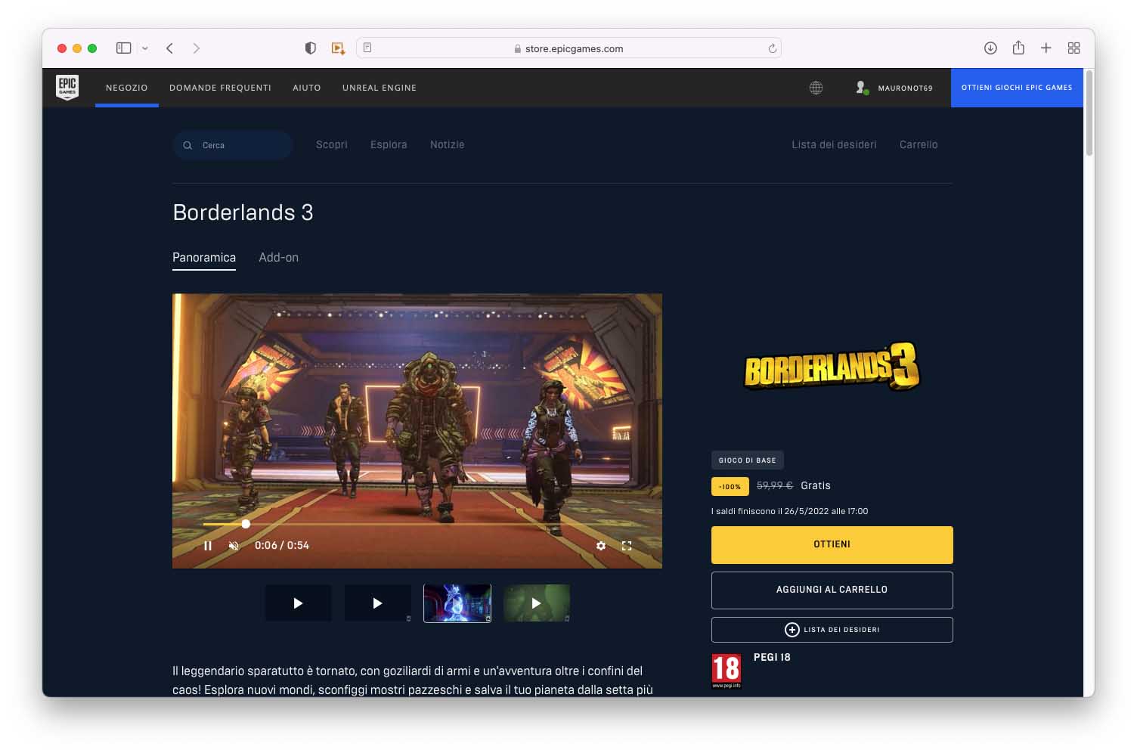Click the sale end date text
The height and width of the screenshot is (753, 1137).
tap(790, 512)
